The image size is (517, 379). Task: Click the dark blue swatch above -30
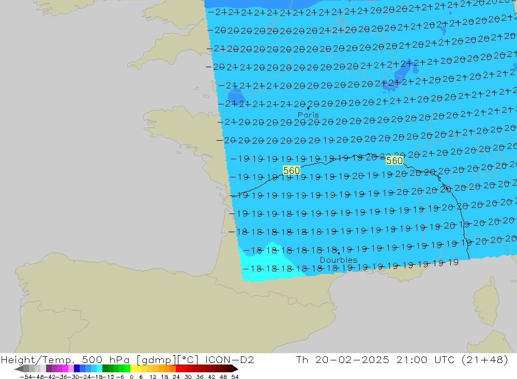click(x=77, y=369)
